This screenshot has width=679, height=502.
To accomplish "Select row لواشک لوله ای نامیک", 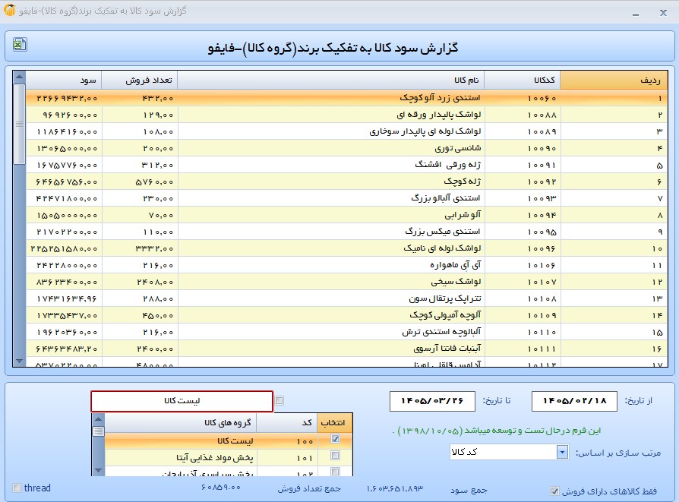I will [x=346, y=248].
